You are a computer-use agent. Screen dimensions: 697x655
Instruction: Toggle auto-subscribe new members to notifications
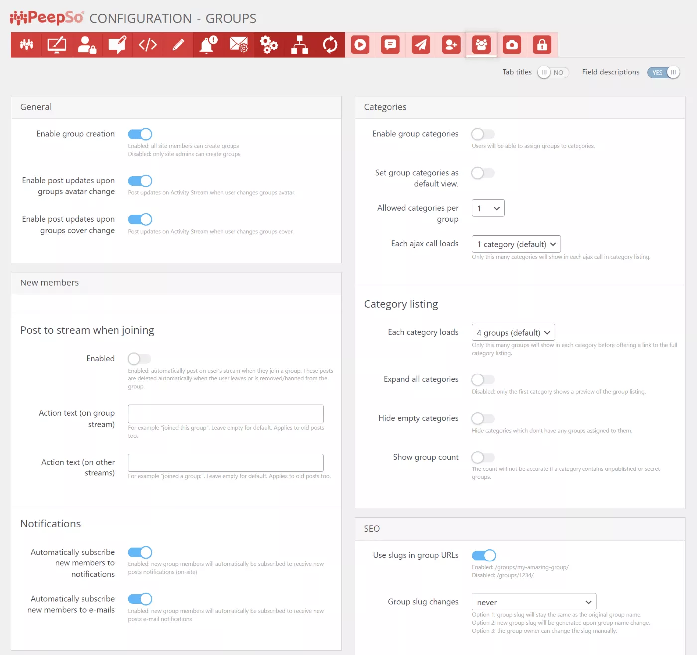tap(140, 552)
